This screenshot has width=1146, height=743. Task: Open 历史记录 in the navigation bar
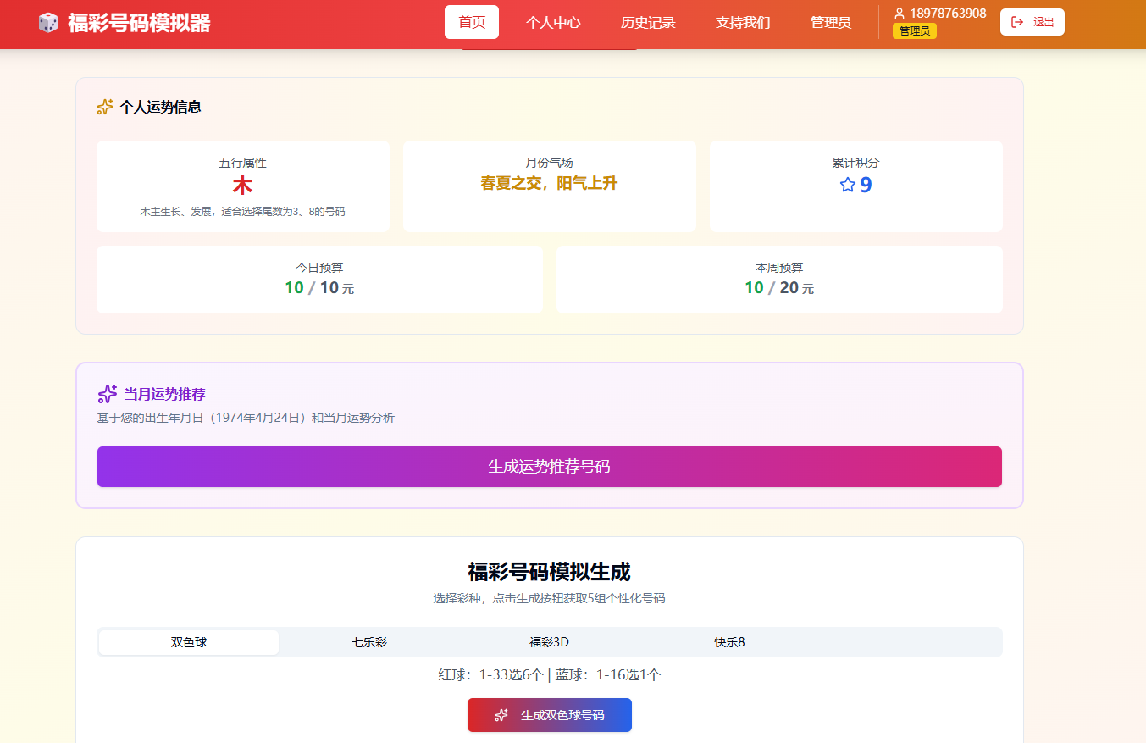648,22
